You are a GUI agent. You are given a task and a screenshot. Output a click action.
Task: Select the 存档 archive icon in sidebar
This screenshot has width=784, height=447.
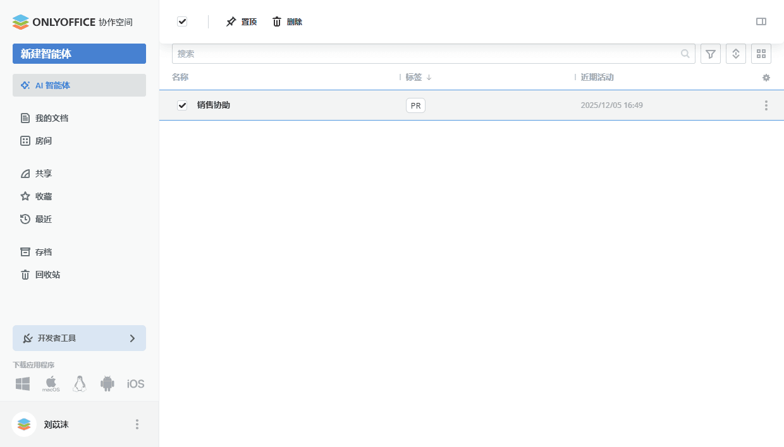tap(23, 252)
